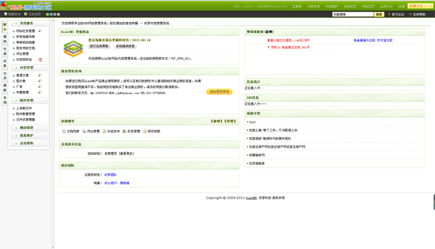
Task: Click the 进行在线更新 button
Action: pos(99,46)
